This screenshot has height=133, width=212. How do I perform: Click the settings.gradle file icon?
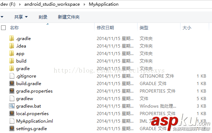pyautogui.click(x=12, y=129)
